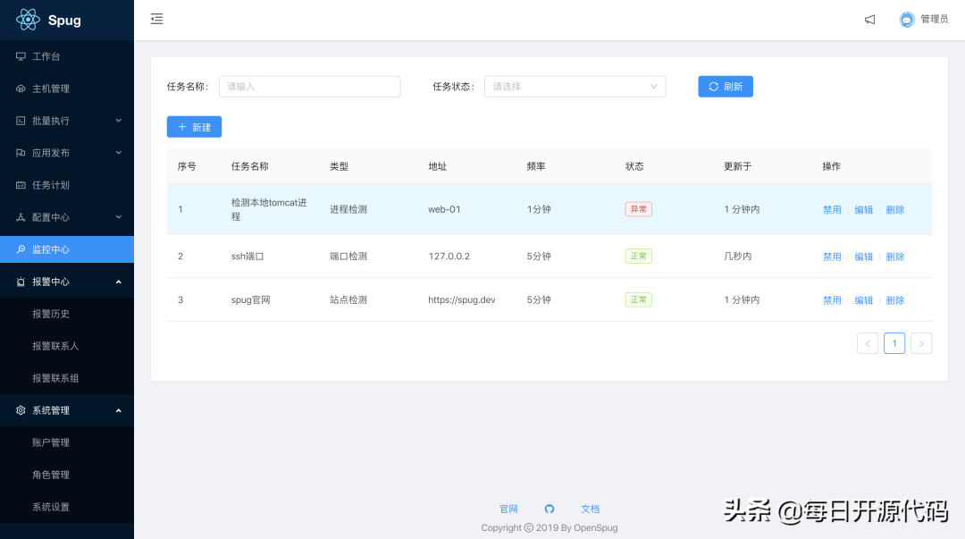Disable the spug官网 monitoring task
Viewport: 965px width, 539px height.
pos(832,300)
